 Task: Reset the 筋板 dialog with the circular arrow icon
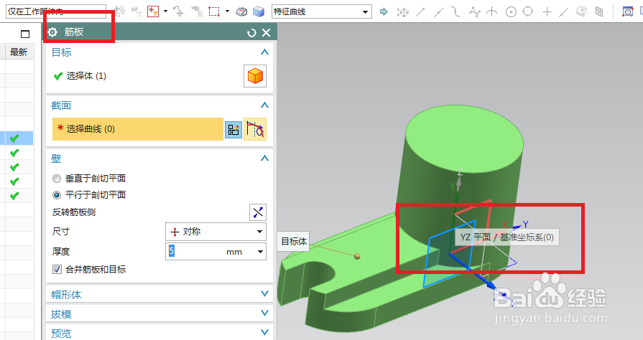251,33
